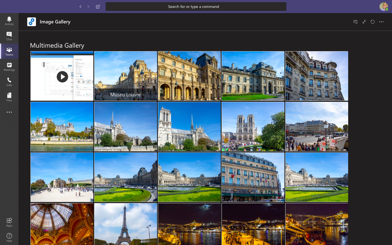Collapse the tab with the arrows icon
392x245 pixels.
tap(364, 22)
